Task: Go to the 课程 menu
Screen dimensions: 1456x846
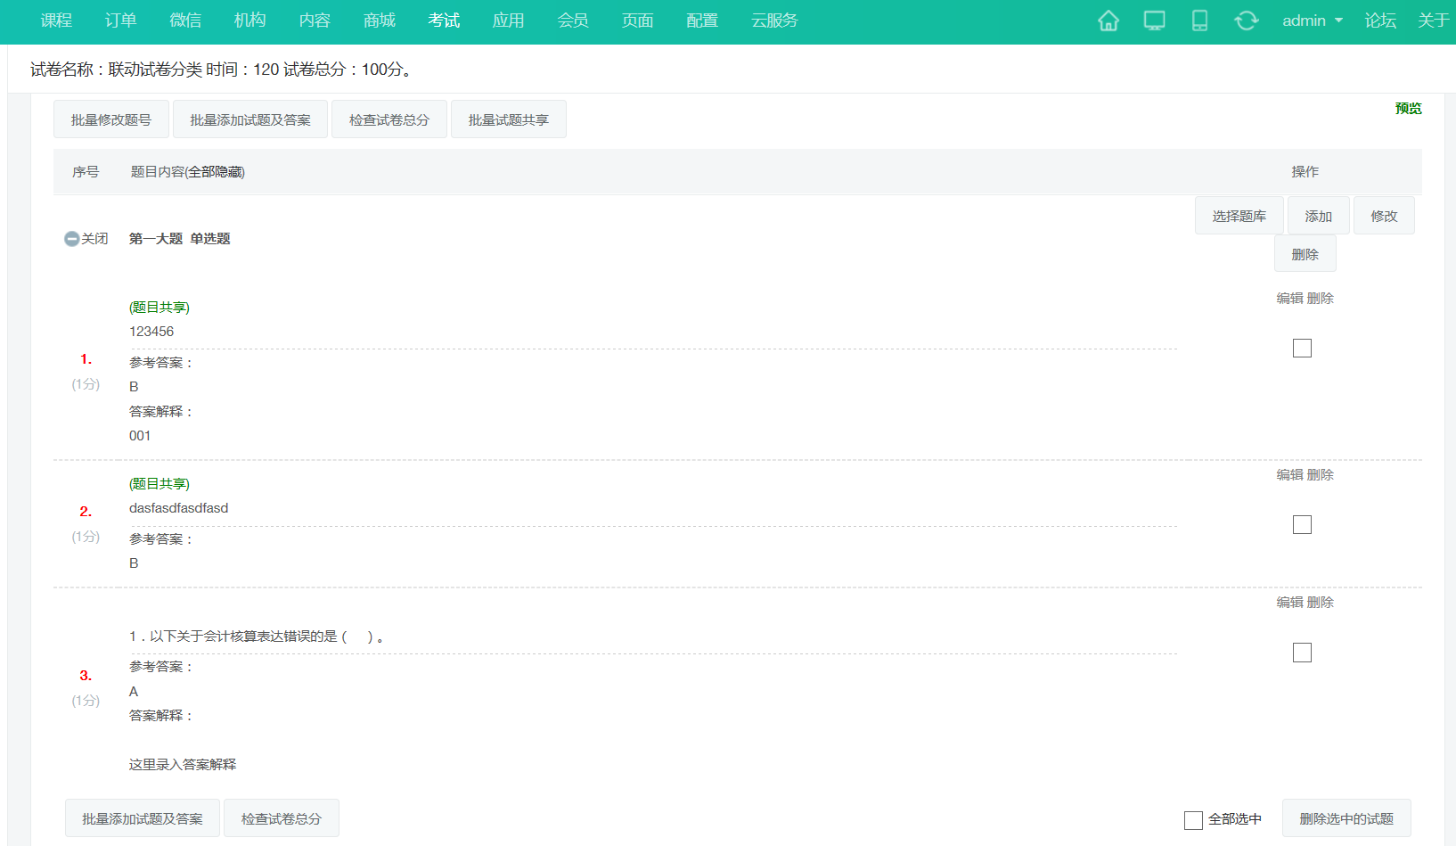Action: (56, 21)
